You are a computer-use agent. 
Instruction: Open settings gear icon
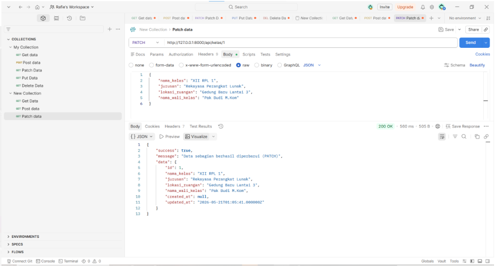[x=432, y=7]
